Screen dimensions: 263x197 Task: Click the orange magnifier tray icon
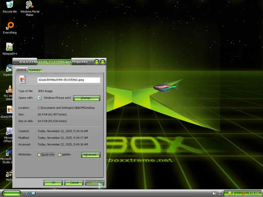(244, 193)
